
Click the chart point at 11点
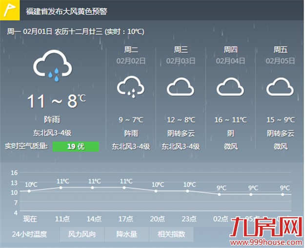pos(61,187)
